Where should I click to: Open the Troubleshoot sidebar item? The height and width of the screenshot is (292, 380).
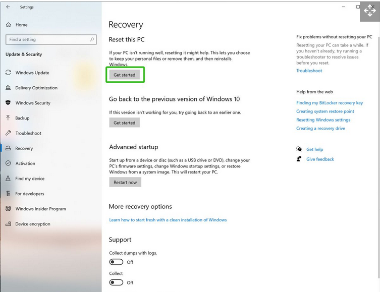pyautogui.click(x=28, y=133)
